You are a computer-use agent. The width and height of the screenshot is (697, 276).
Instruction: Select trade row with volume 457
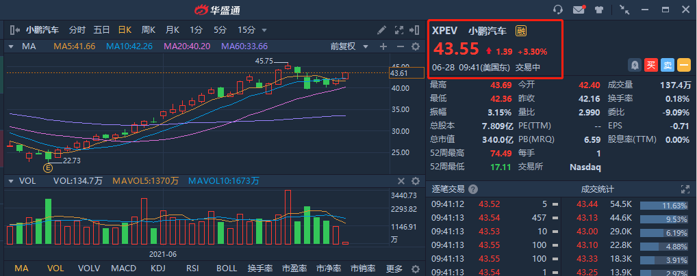(494, 218)
